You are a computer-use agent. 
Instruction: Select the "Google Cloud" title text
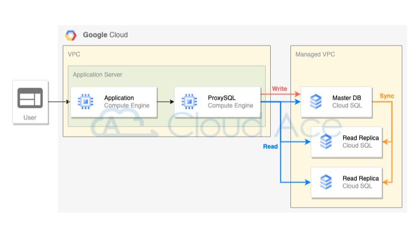pyautogui.click(x=105, y=35)
